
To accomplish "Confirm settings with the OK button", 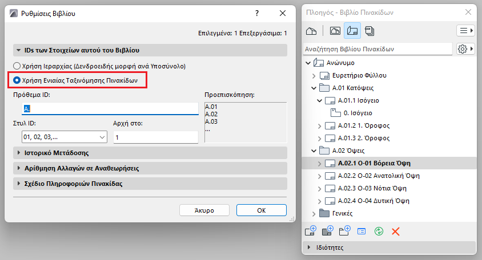I will point(262,210).
